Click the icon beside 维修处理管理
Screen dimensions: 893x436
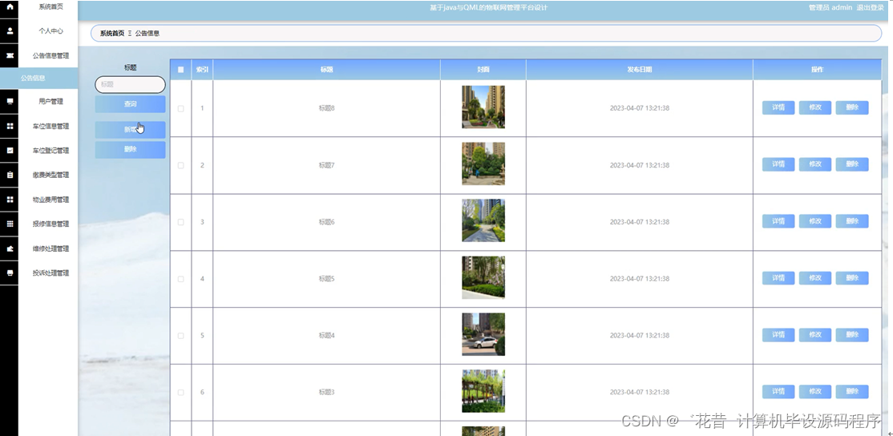click(10, 248)
